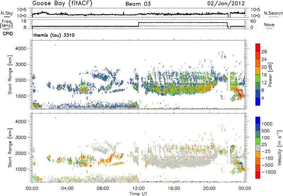
Task: Click the '2000' tick of the power panel
Action: [21, 80]
